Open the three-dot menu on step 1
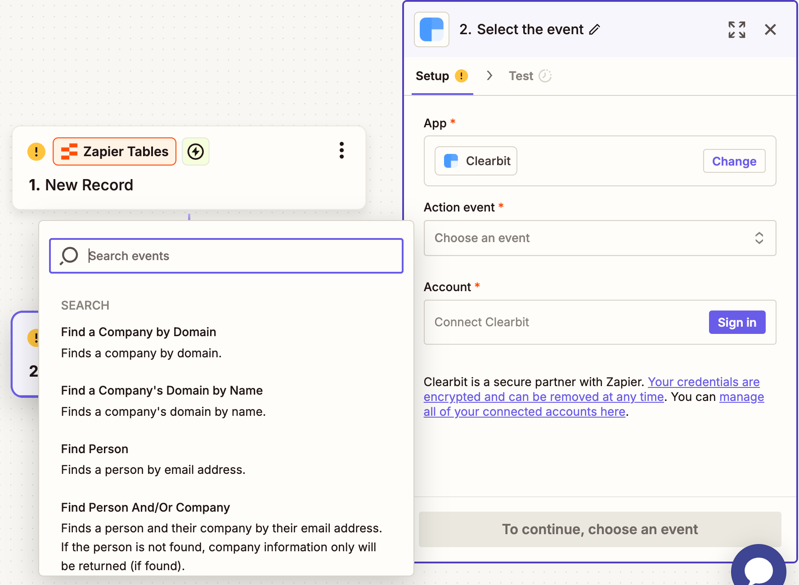Image resolution: width=799 pixels, height=585 pixels. (342, 150)
